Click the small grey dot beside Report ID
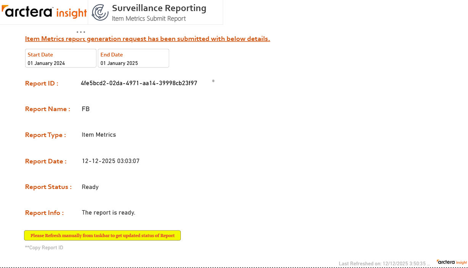 [213, 81]
